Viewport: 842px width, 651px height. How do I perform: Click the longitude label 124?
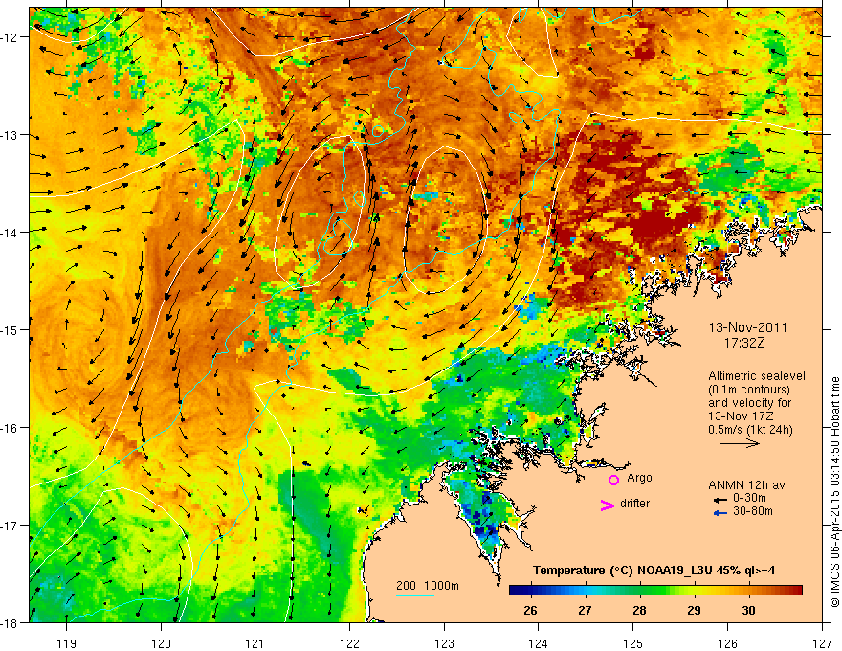point(539,644)
